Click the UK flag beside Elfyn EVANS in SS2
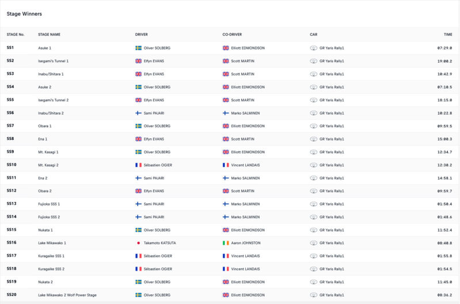This screenshot has height=304, width=460. 139,61
